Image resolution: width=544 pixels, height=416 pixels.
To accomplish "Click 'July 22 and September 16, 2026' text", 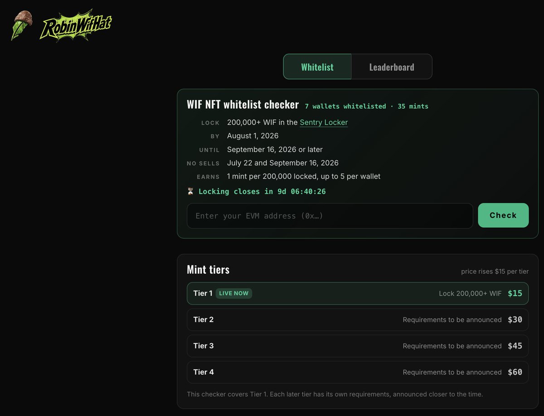I will pyautogui.click(x=283, y=163).
